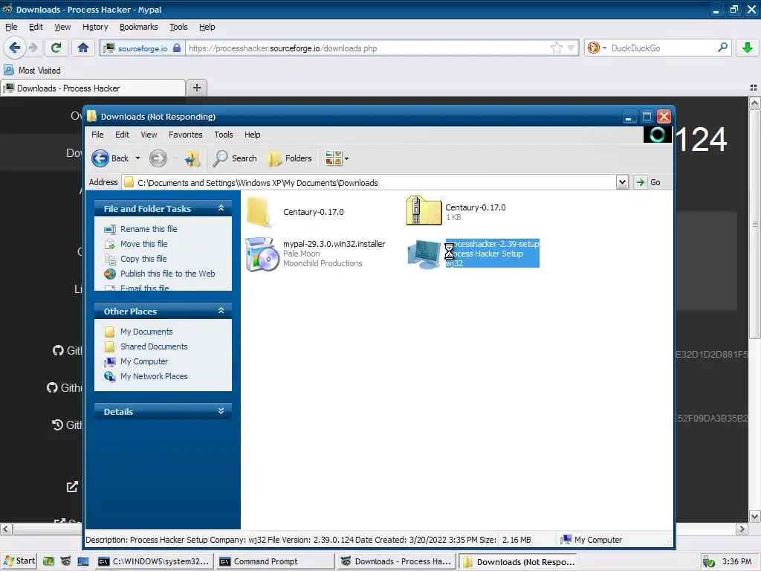This screenshot has width=761, height=571.
Task: Select mypal-29.3.0.win32.installer file
Action: coord(315,254)
